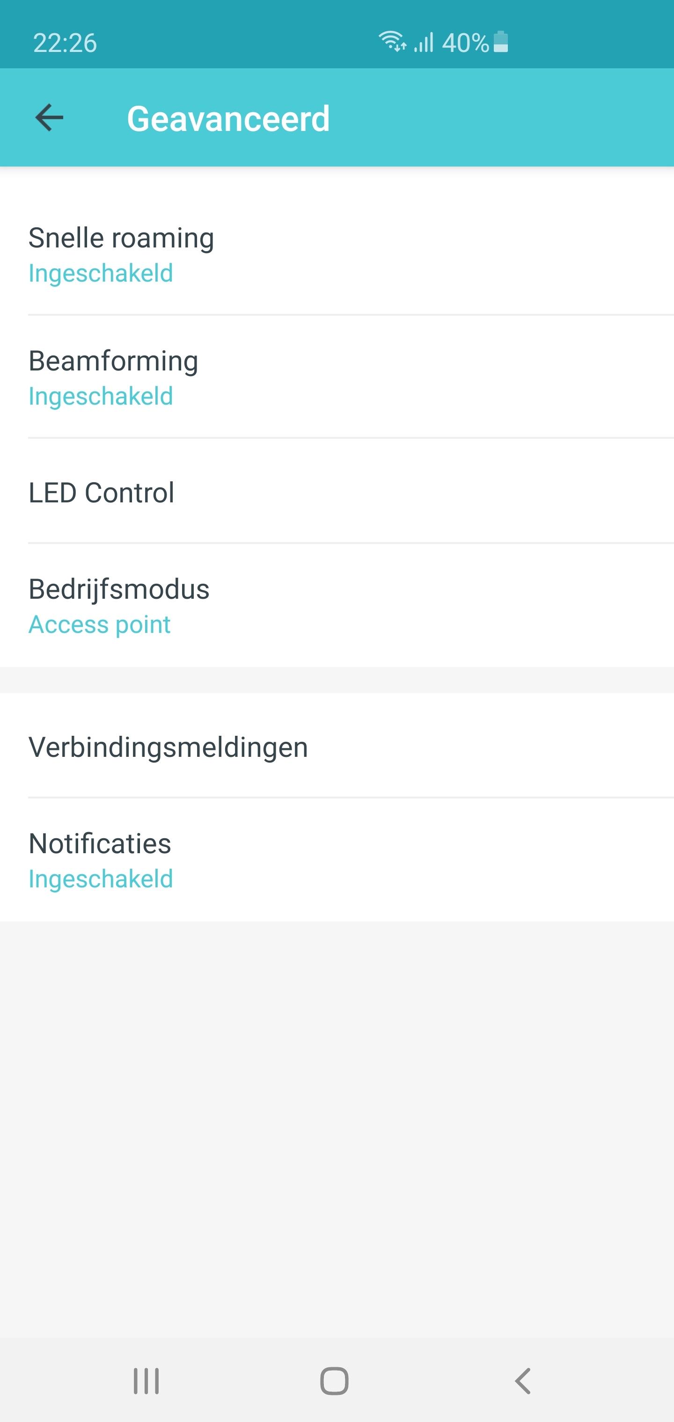
Task: Tap the Geavanceerd page title
Action: [228, 118]
